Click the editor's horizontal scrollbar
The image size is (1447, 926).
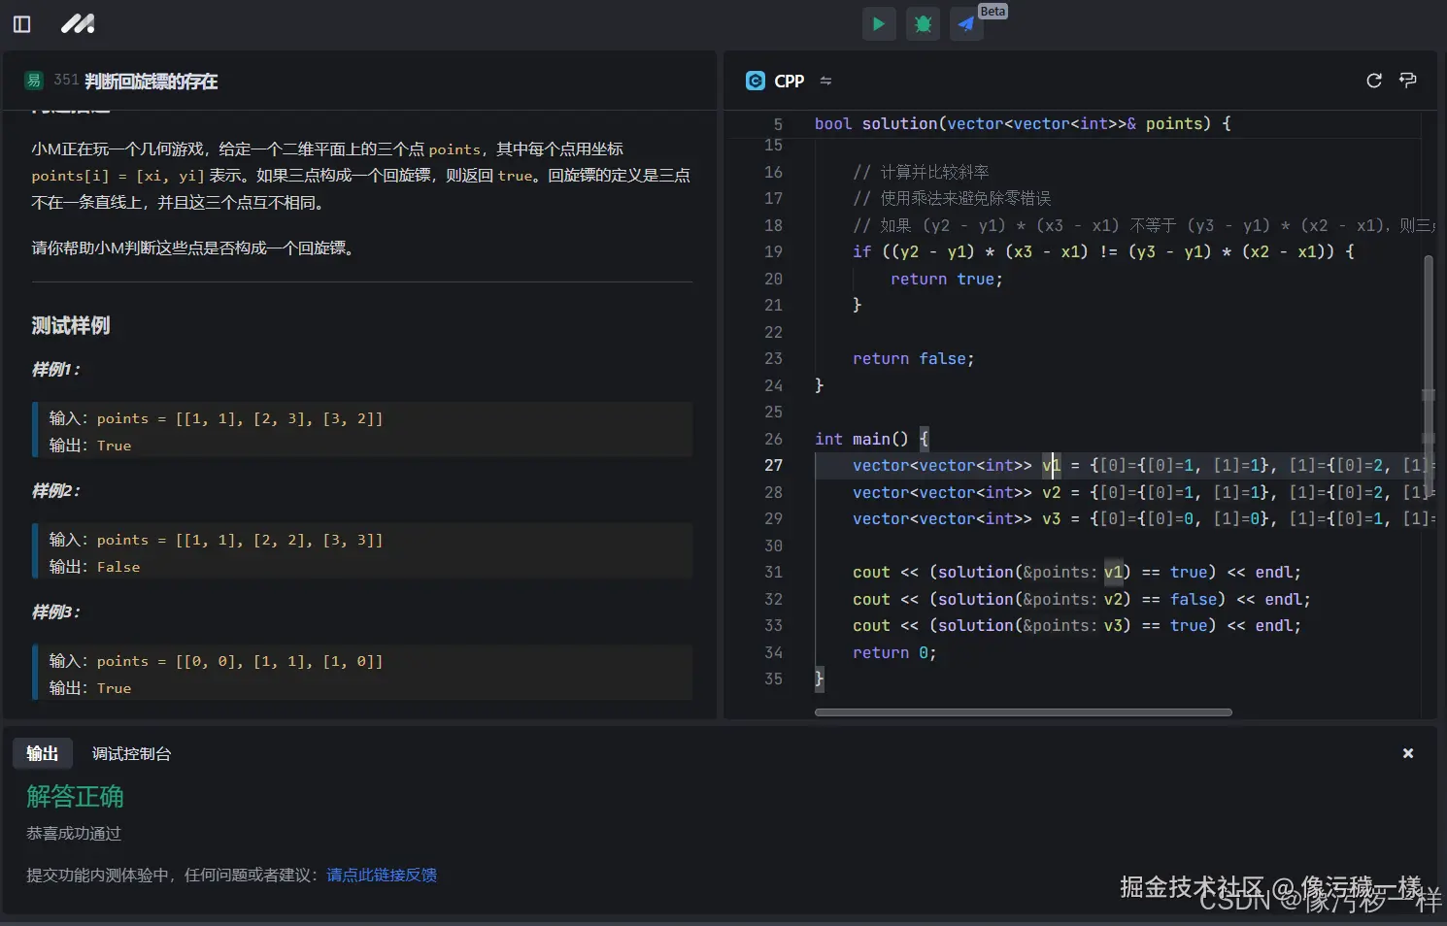click(x=1023, y=712)
